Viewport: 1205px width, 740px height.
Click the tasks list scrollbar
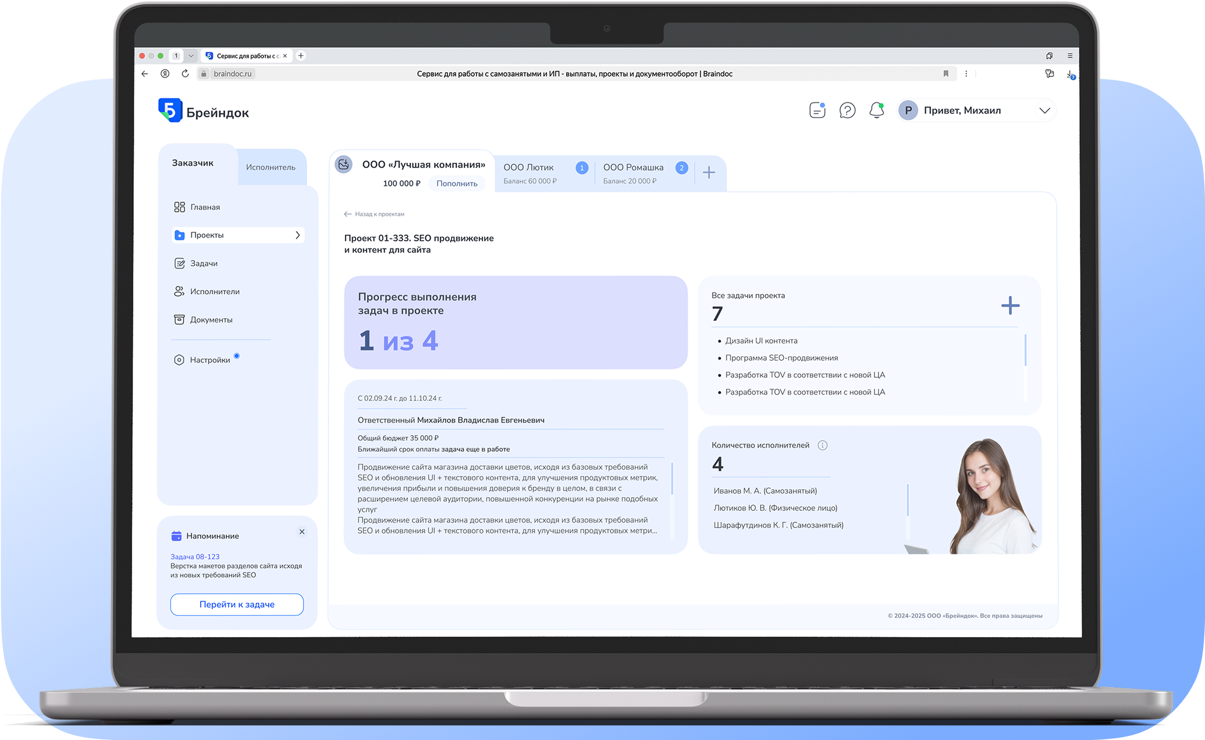[x=1025, y=350]
